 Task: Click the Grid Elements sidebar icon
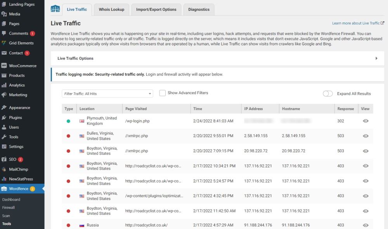point(4,43)
